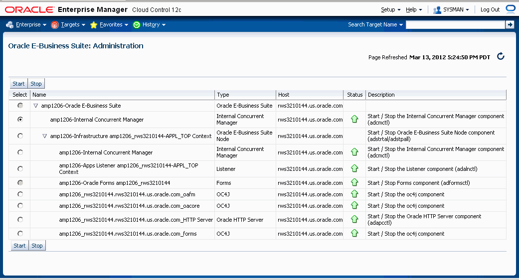Click the search go arrow button
The height and width of the screenshot is (280, 519).
(510, 24)
